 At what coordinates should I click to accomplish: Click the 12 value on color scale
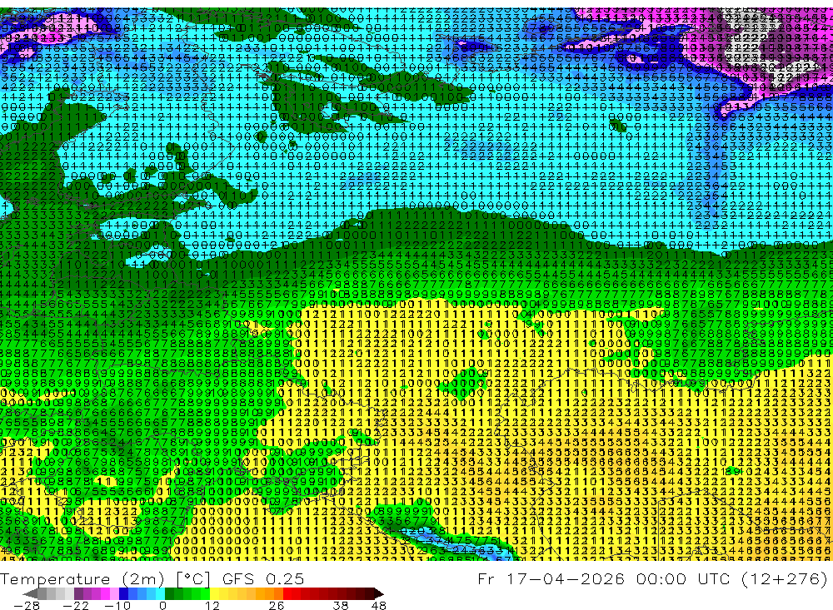[x=212, y=605]
